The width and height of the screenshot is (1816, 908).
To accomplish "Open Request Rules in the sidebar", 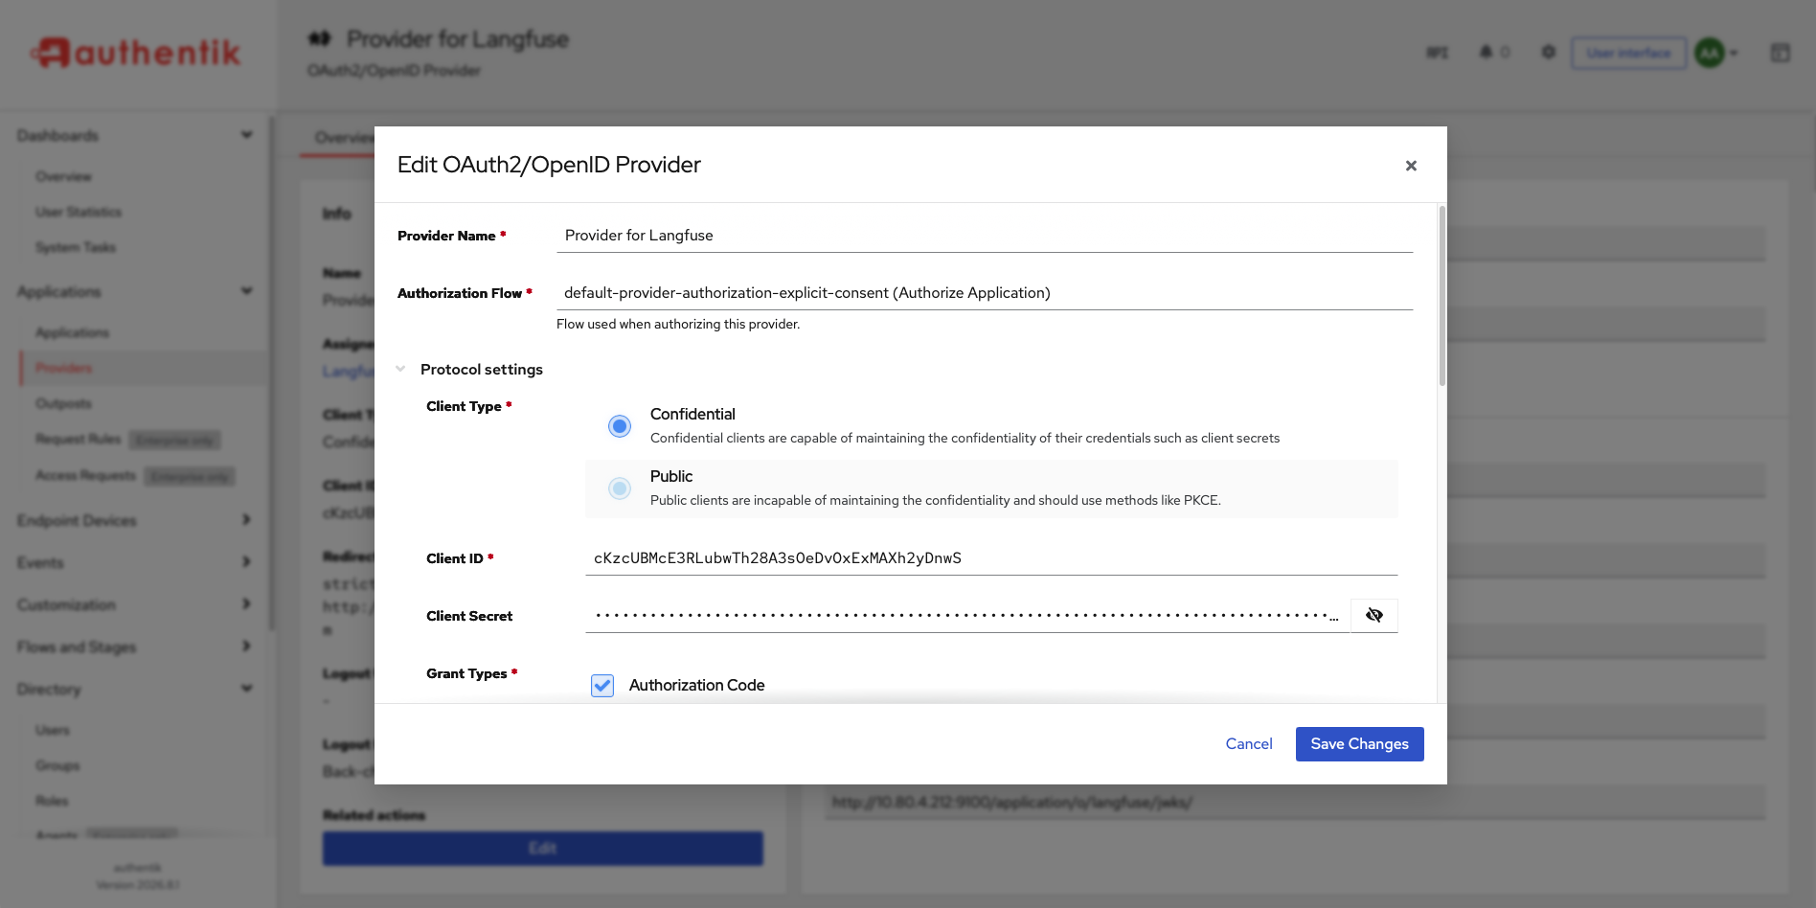I will point(79,439).
